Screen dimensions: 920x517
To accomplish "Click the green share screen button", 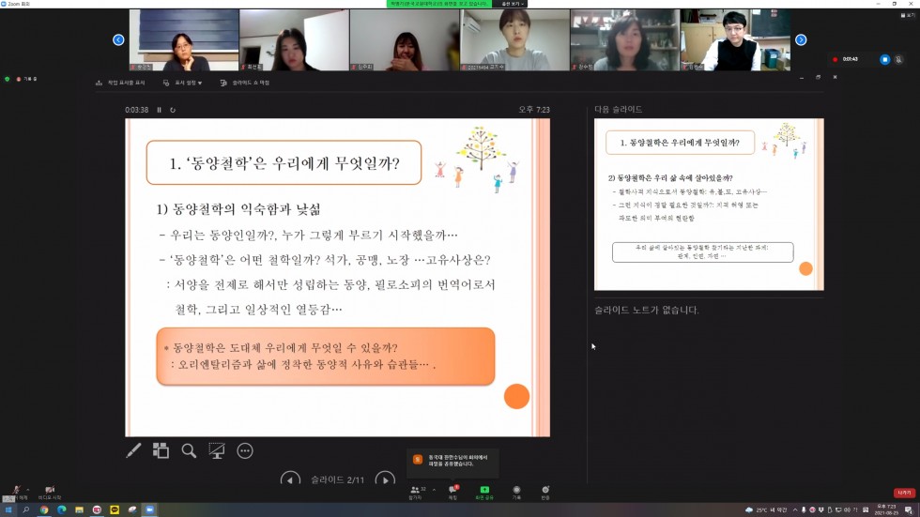I will pos(484,490).
